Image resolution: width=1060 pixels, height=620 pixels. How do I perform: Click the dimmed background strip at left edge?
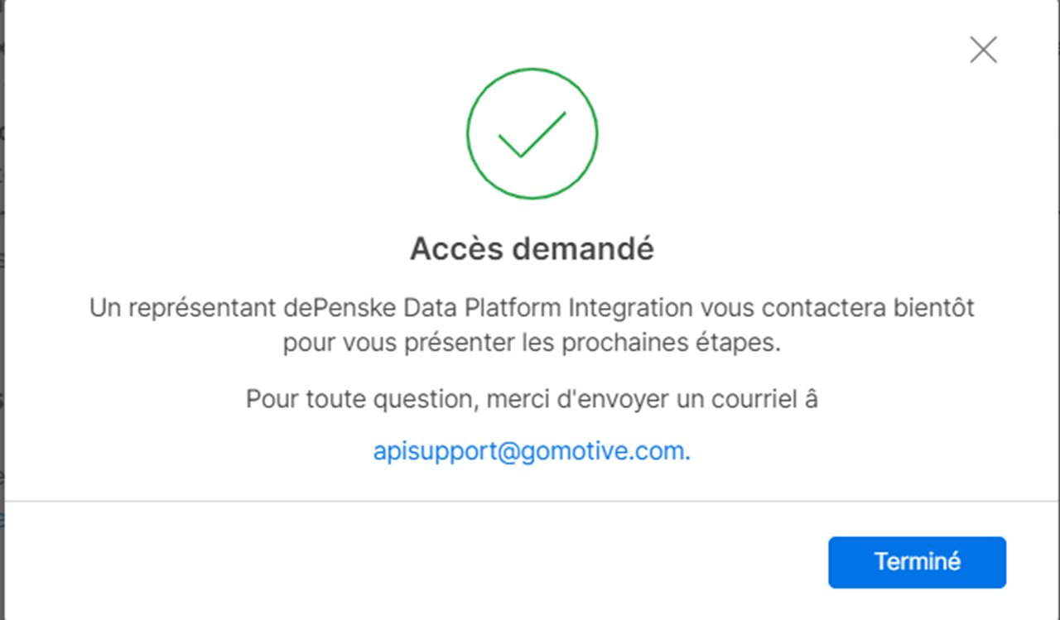coord(2,310)
